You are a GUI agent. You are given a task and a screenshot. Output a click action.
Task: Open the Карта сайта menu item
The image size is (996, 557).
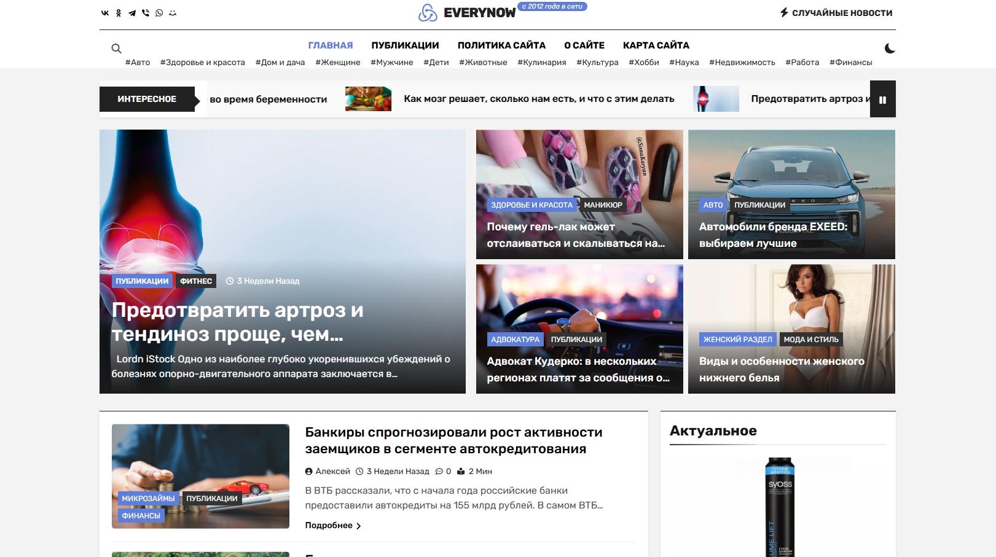pyautogui.click(x=656, y=45)
